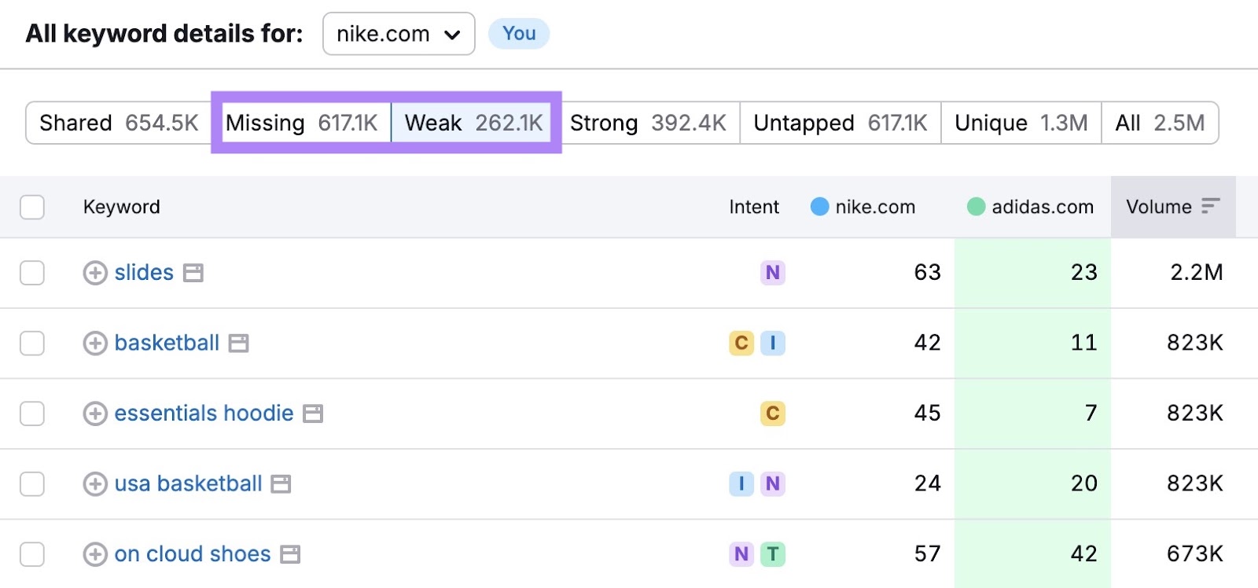Click the blue nike.com color dot
The width and height of the screenshot is (1258, 588).
pyautogui.click(x=819, y=207)
